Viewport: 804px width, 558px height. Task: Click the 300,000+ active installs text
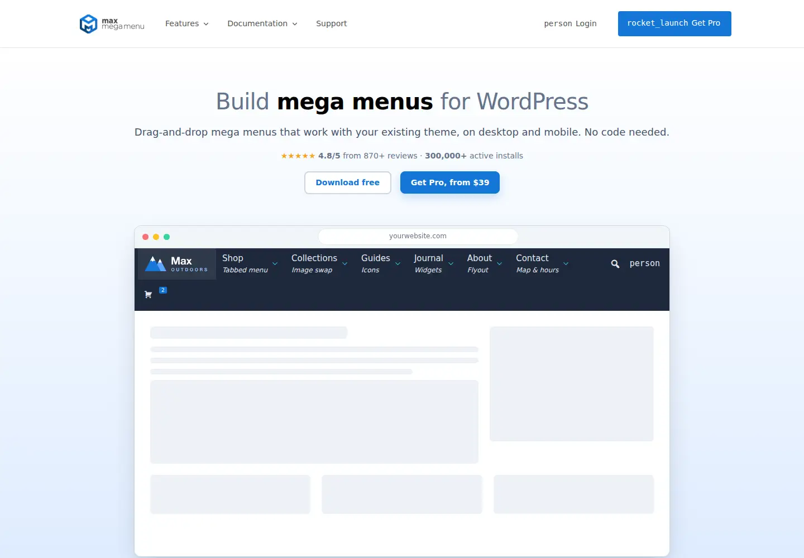[474, 156]
